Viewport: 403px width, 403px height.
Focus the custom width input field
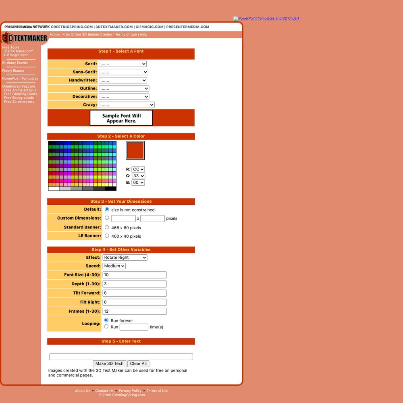click(123, 218)
